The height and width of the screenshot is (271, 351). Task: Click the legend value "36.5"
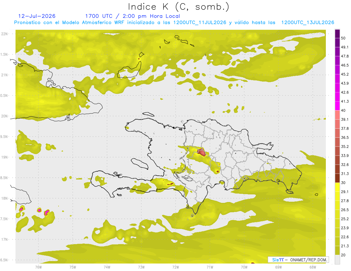tap(345, 137)
